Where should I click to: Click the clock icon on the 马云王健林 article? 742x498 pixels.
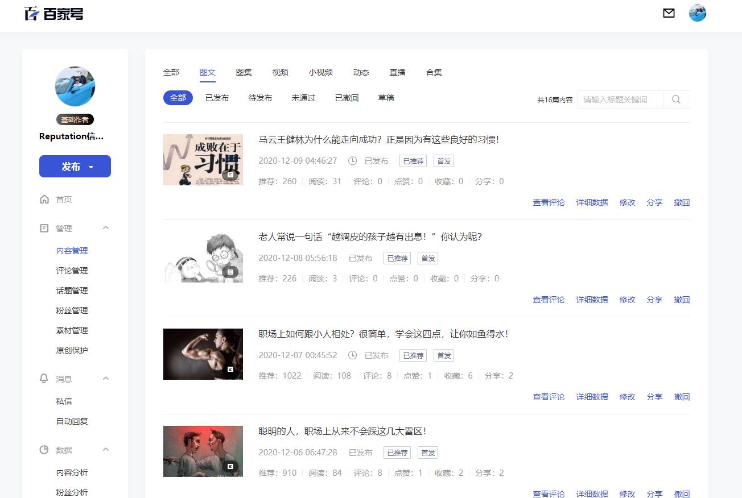coord(353,161)
